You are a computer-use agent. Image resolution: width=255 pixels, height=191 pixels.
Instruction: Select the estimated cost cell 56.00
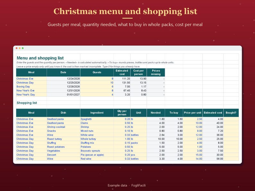(213, 159)
